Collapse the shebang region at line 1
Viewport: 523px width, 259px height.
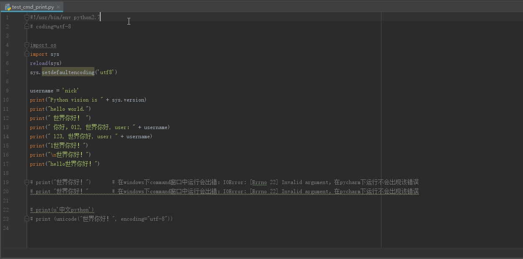click(x=26, y=17)
